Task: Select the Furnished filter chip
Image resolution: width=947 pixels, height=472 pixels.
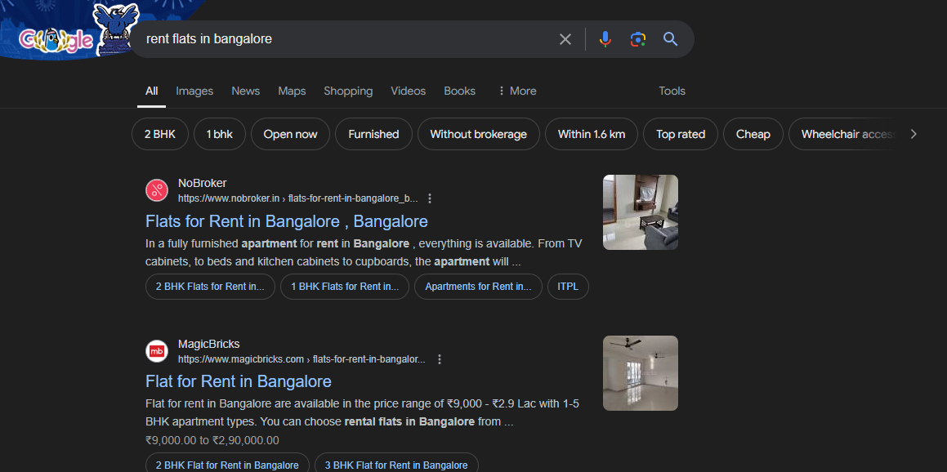Action: coord(374,134)
